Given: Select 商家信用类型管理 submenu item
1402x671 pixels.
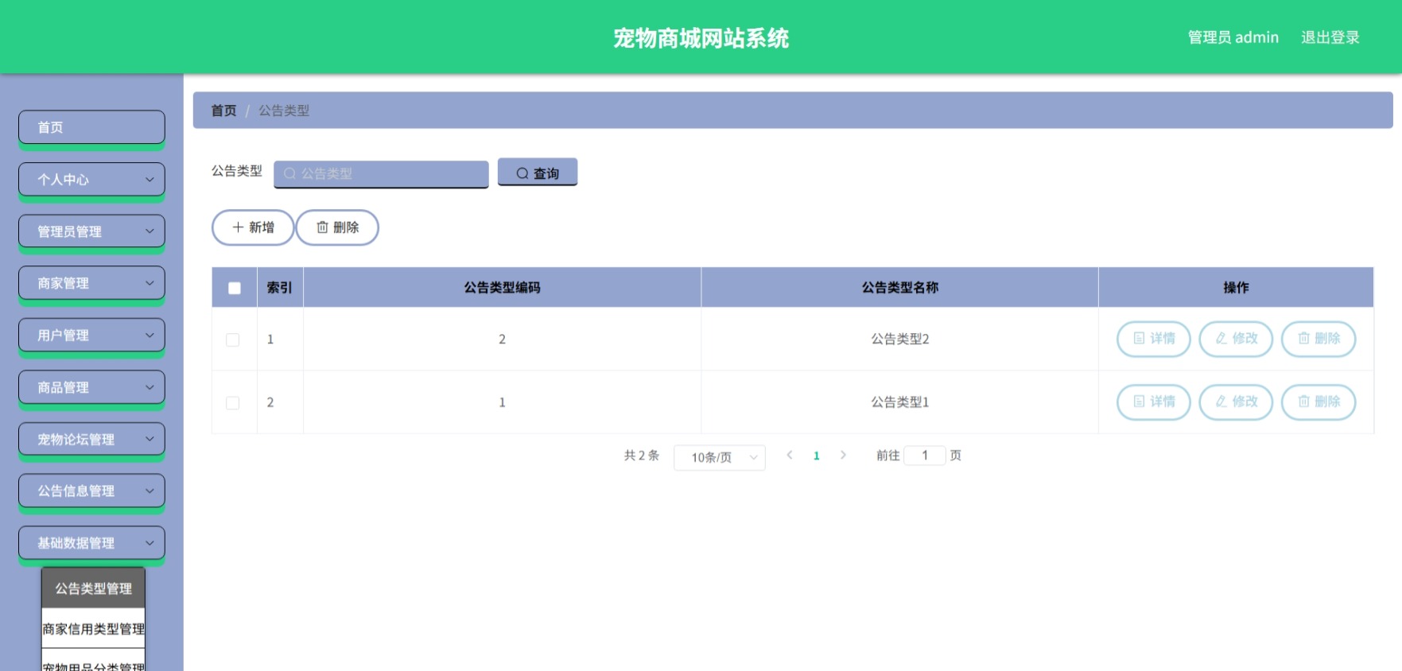Looking at the screenshot, I should pos(93,629).
